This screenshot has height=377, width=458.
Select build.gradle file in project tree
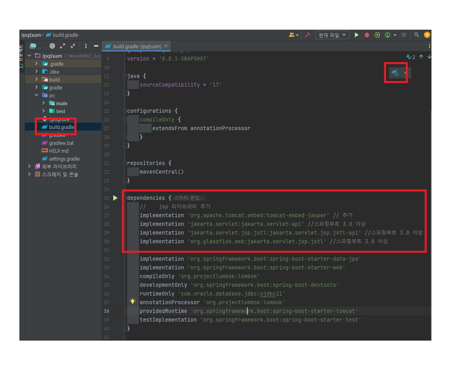tap(61, 127)
